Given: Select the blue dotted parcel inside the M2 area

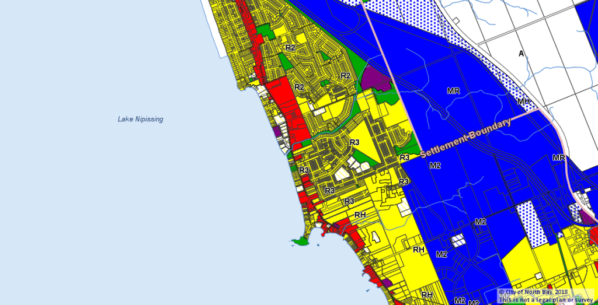Looking at the screenshot, I should tap(529, 222).
